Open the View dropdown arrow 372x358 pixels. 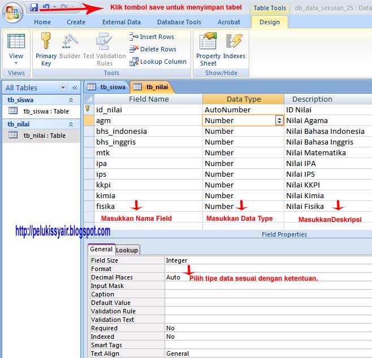pos(16,63)
